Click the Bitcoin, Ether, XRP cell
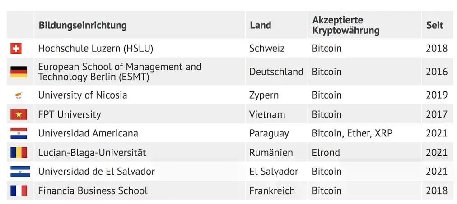457x204 pixels. click(352, 133)
